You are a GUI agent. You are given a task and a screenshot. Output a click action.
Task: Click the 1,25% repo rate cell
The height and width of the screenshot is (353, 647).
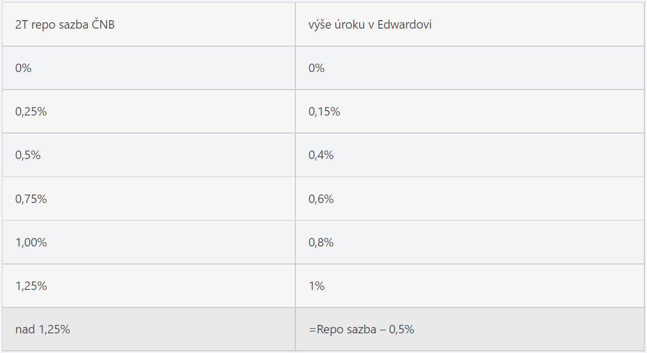[149, 286]
